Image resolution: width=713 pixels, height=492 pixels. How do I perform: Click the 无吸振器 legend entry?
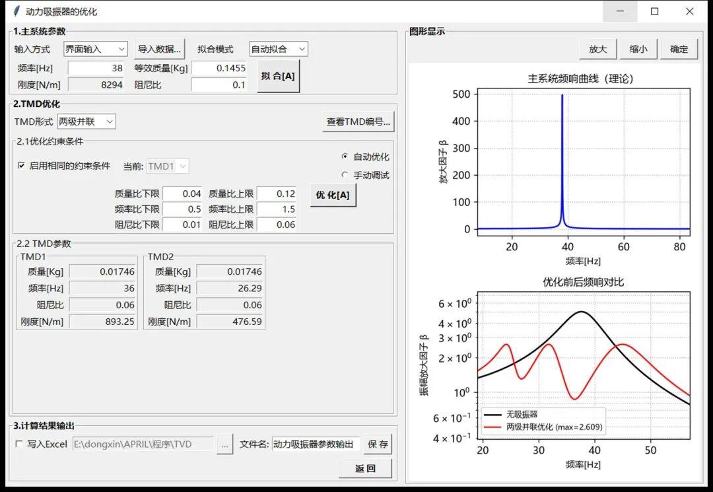click(510, 414)
